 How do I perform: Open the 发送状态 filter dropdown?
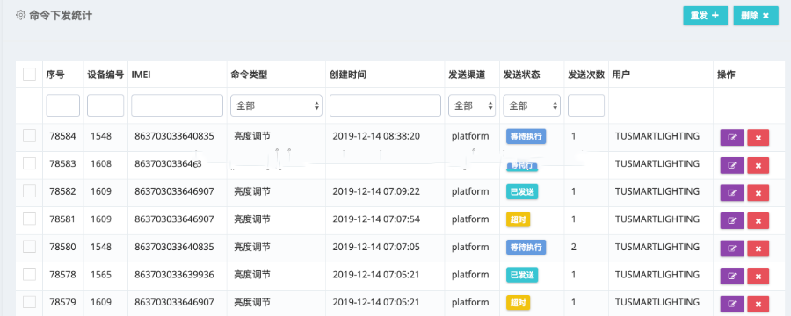click(x=532, y=105)
